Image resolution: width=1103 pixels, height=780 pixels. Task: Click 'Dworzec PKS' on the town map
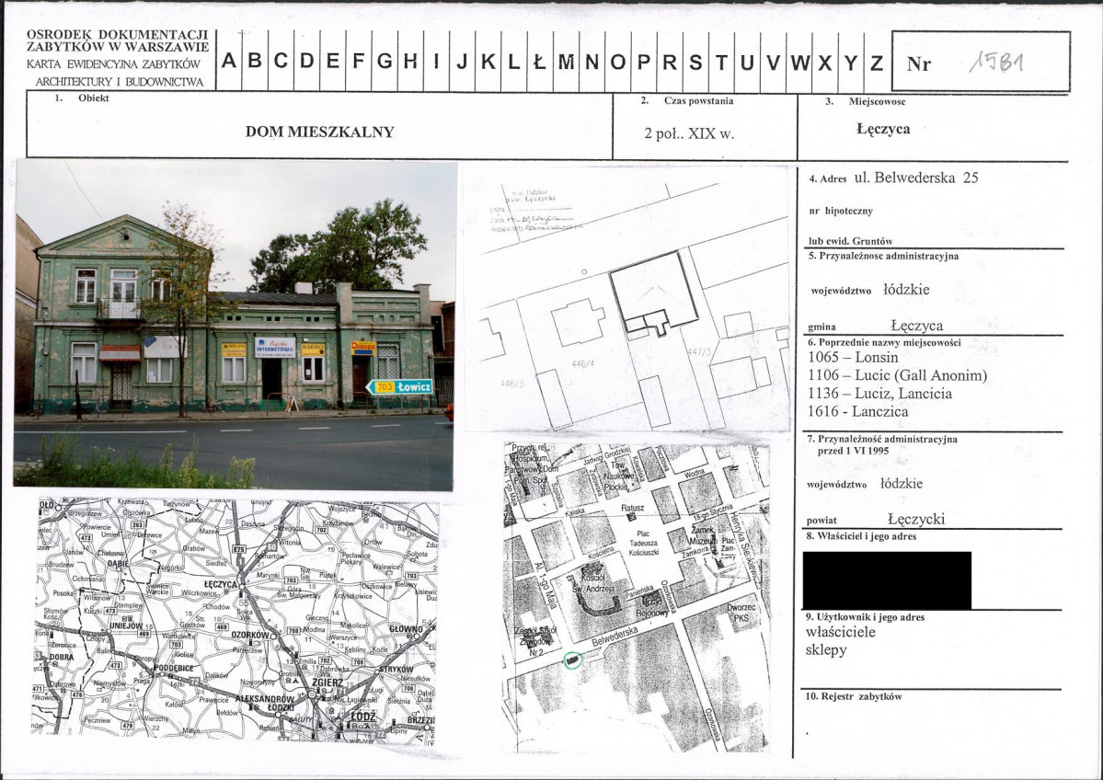(x=741, y=613)
